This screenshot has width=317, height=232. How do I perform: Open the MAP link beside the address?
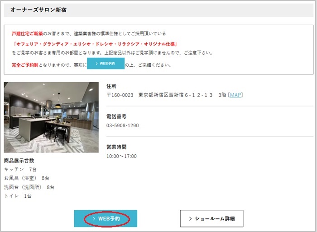(x=236, y=95)
